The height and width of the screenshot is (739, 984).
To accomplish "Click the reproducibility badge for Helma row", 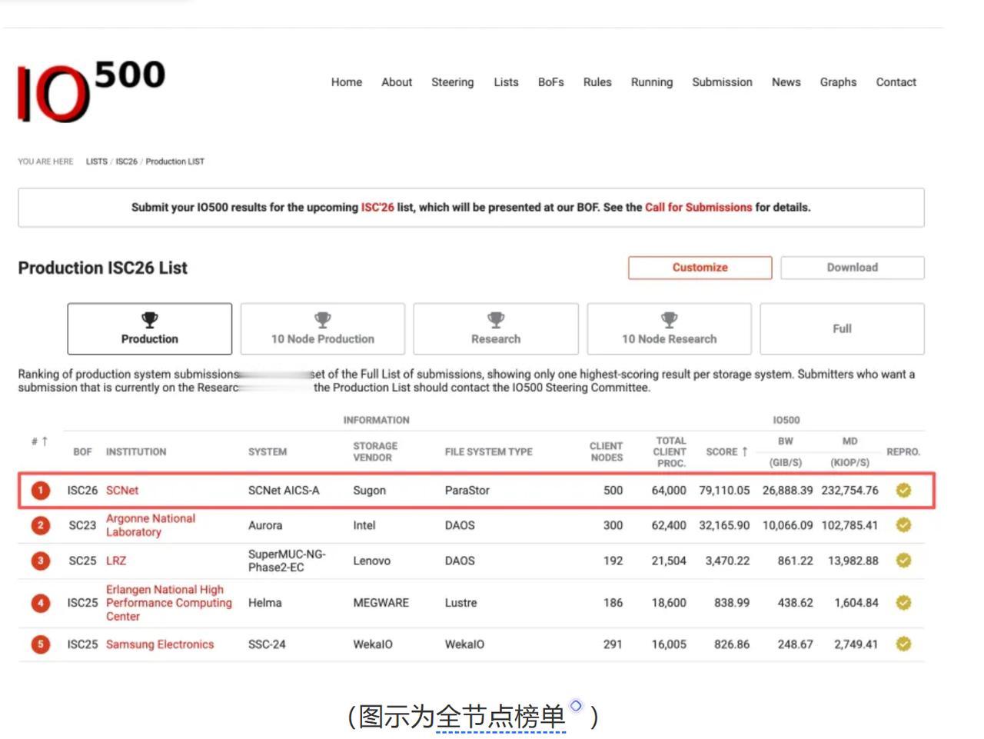I will tap(904, 603).
